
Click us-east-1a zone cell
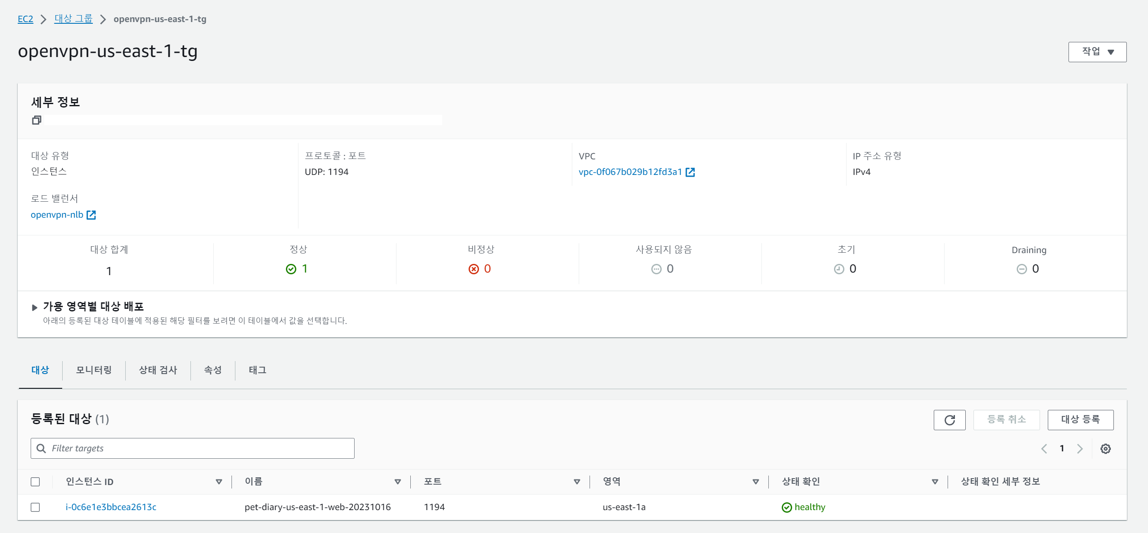click(624, 507)
